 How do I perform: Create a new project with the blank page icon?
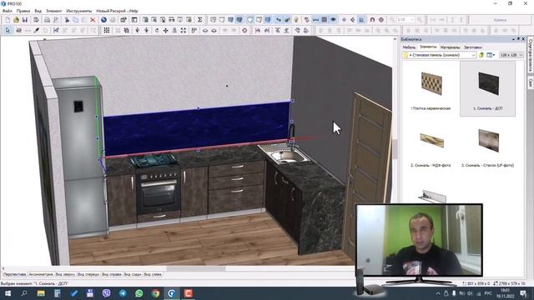point(8,20)
